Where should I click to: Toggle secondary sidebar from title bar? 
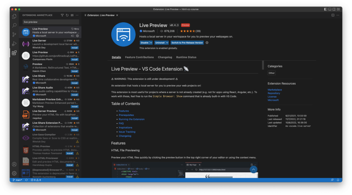point(334,9)
